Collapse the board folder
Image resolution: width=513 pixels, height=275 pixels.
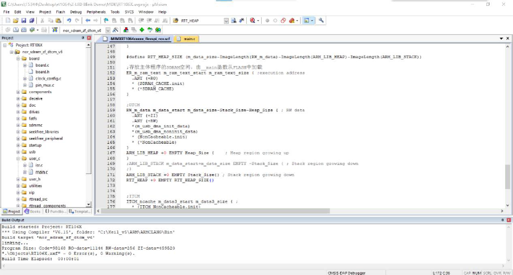[18, 58]
